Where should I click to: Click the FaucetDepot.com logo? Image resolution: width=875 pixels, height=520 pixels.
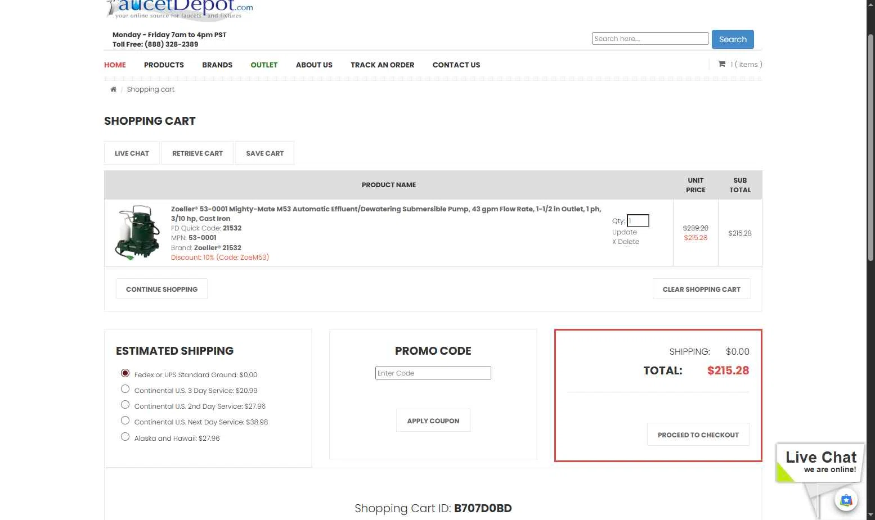(x=180, y=10)
